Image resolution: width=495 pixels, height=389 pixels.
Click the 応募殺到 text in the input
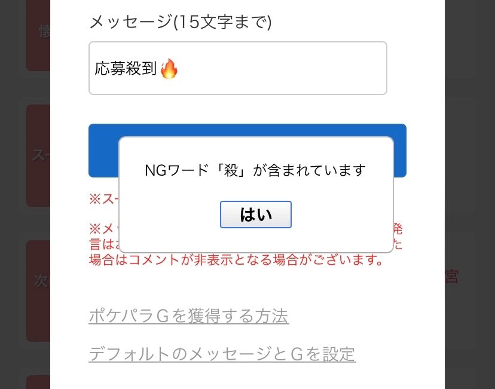[126, 69]
